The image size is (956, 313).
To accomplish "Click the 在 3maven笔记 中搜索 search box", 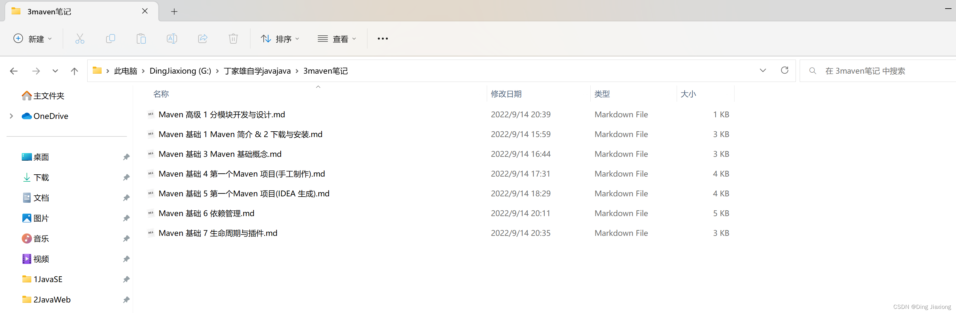I will pyautogui.click(x=878, y=71).
